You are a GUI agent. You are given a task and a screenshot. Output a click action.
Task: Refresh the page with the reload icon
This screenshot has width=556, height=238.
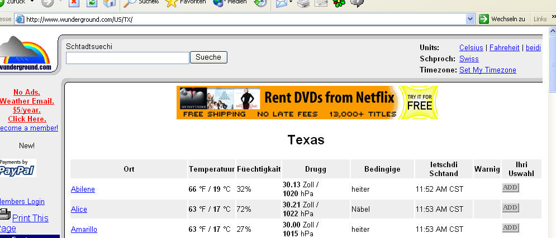click(x=92, y=3)
